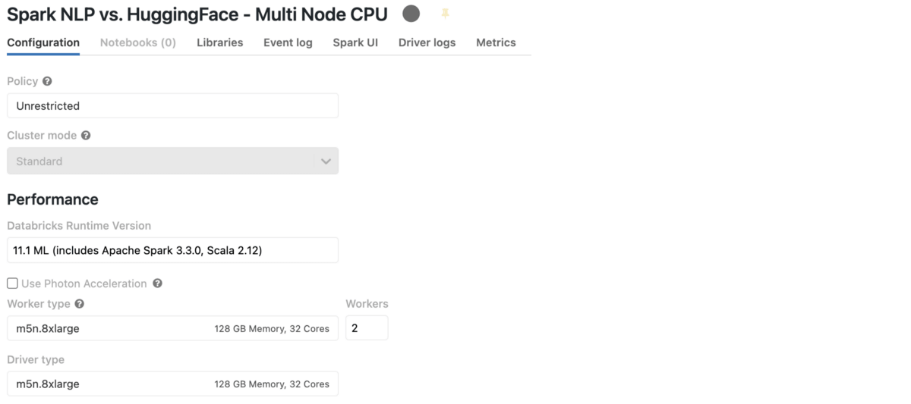
Task: Click the Workers count input field
Action: (x=367, y=328)
